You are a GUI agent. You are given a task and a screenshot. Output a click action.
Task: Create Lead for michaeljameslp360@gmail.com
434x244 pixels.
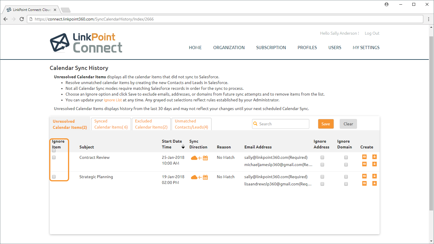[374, 164]
